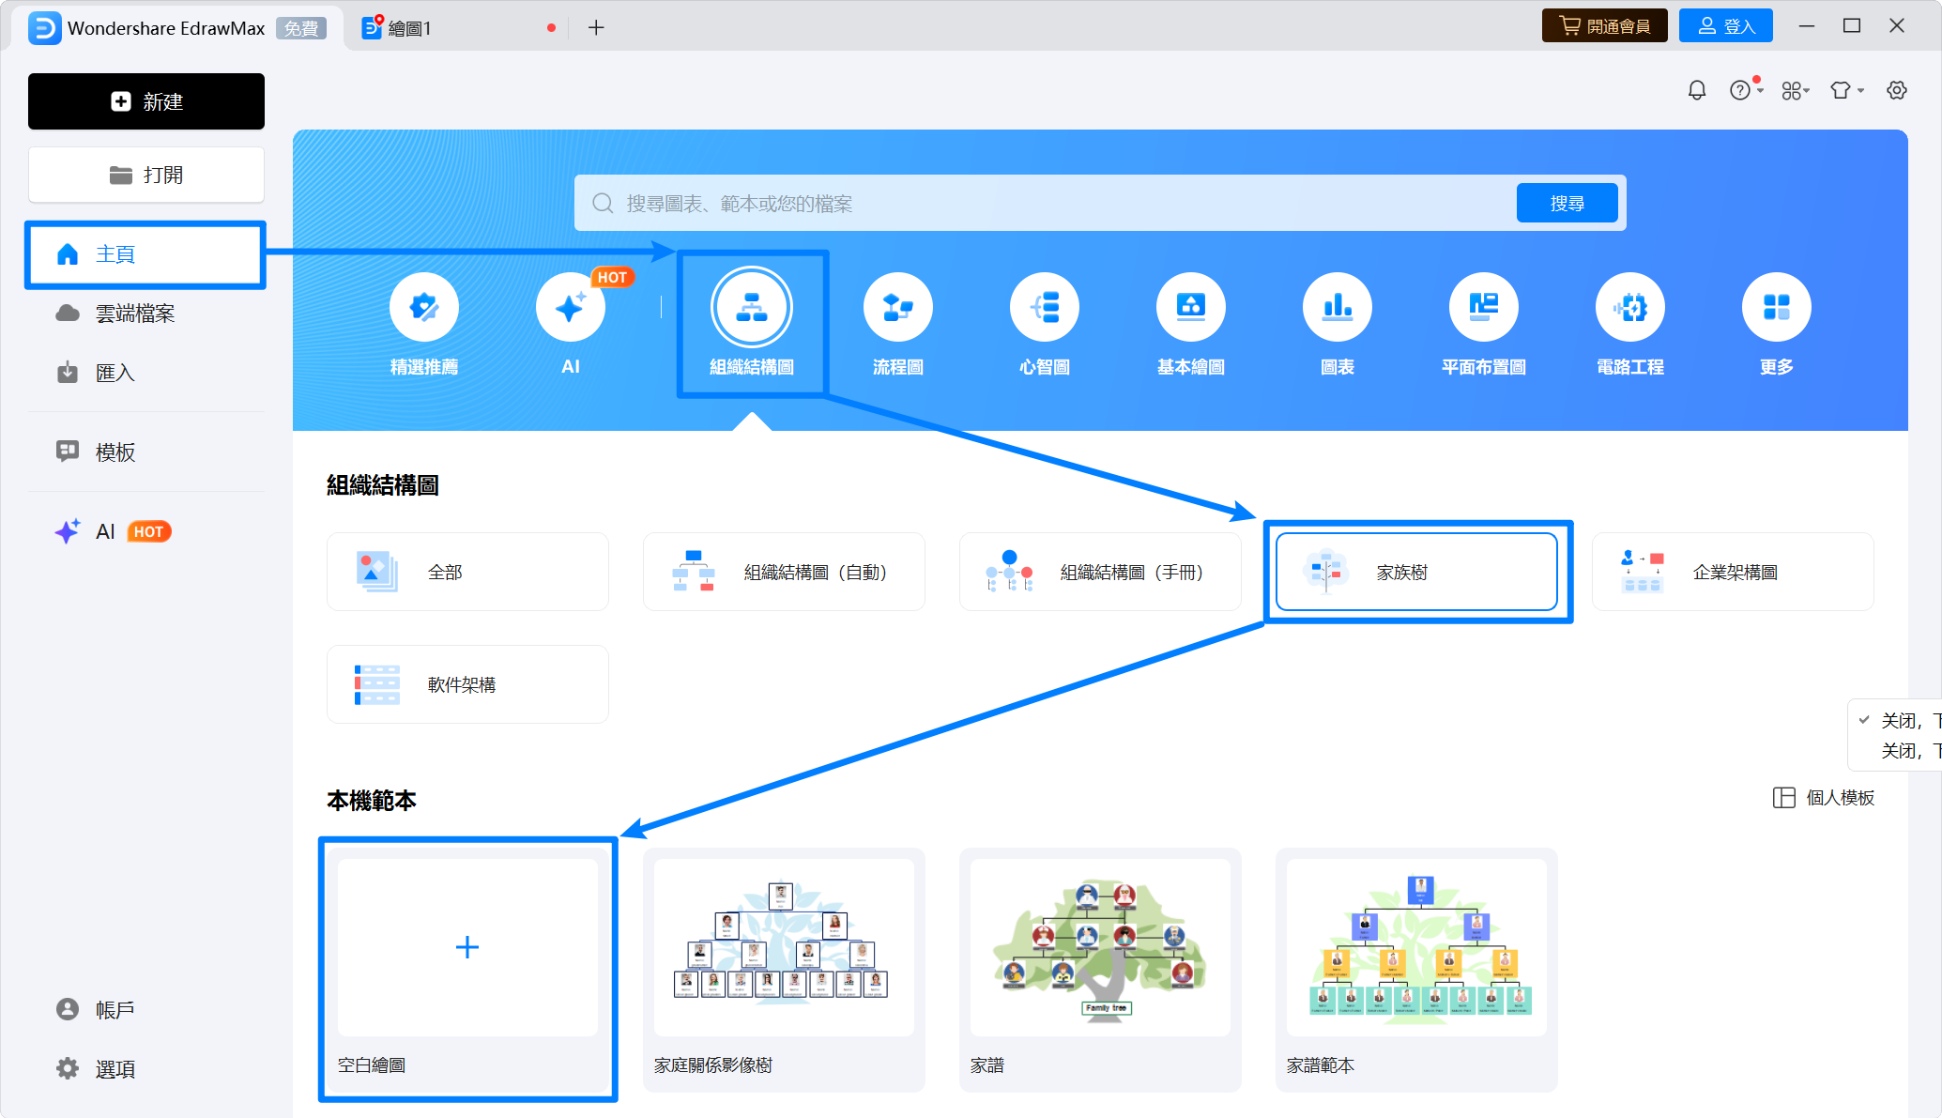The height and width of the screenshot is (1118, 1942).
Task: Select the 心智圖 category icon
Action: coord(1045,307)
